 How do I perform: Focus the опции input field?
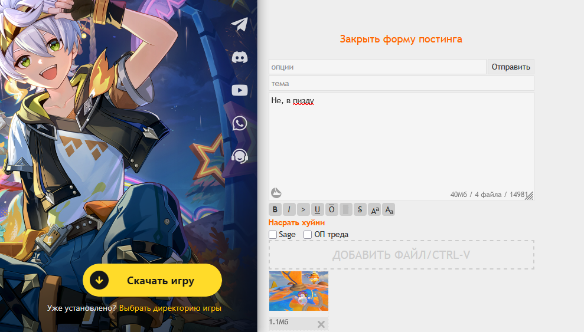coord(378,67)
